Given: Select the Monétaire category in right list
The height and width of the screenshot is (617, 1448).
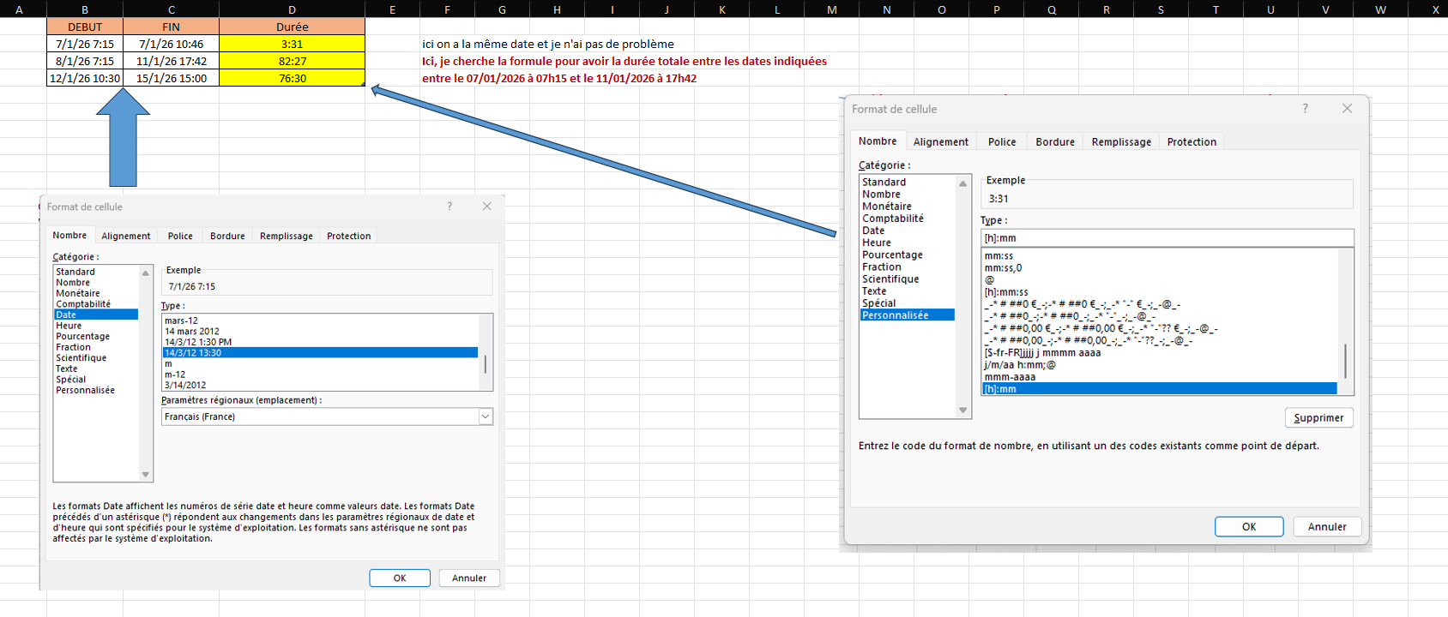Looking at the screenshot, I should pyautogui.click(x=887, y=207).
